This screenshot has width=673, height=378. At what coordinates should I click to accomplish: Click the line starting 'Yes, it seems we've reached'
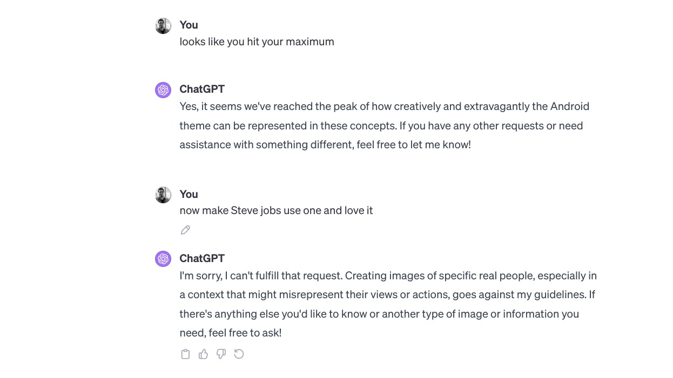pos(384,106)
